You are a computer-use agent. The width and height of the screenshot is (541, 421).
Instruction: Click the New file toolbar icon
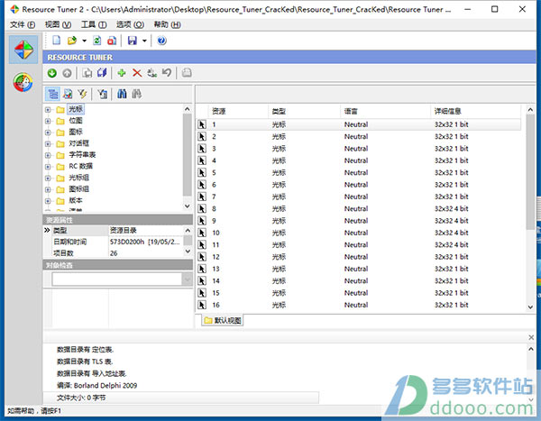[x=56, y=41]
